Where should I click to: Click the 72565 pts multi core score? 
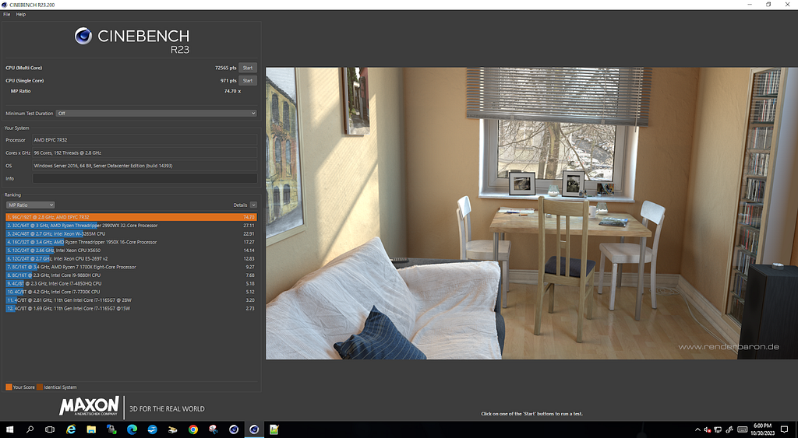pos(225,68)
